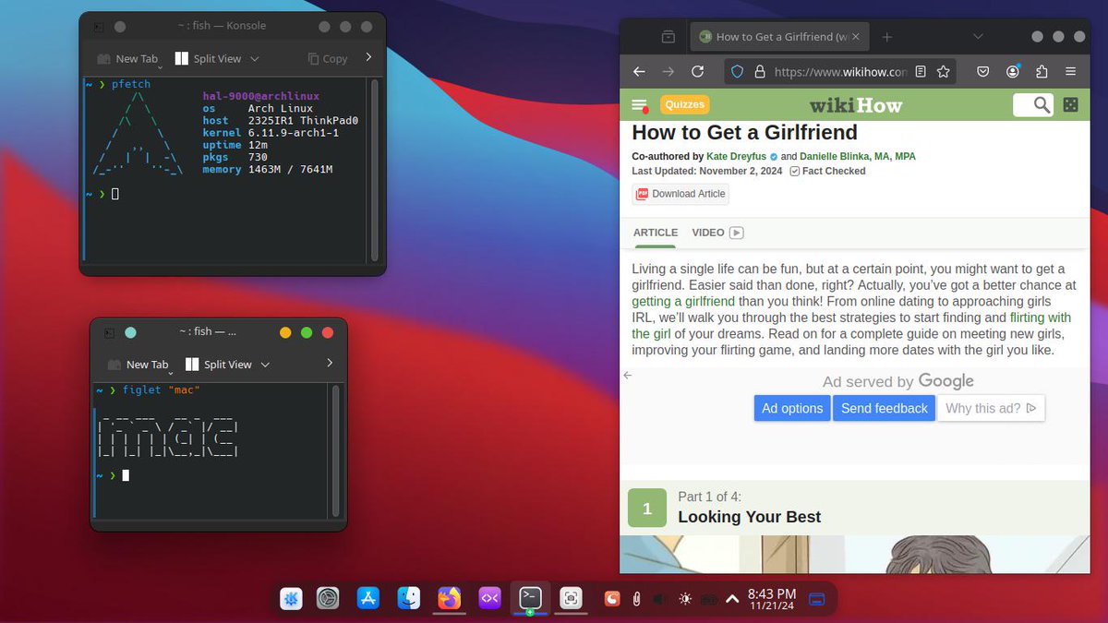Open Firefox View in the browser tab bar
This screenshot has width=1108, height=623.
[x=668, y=37]
